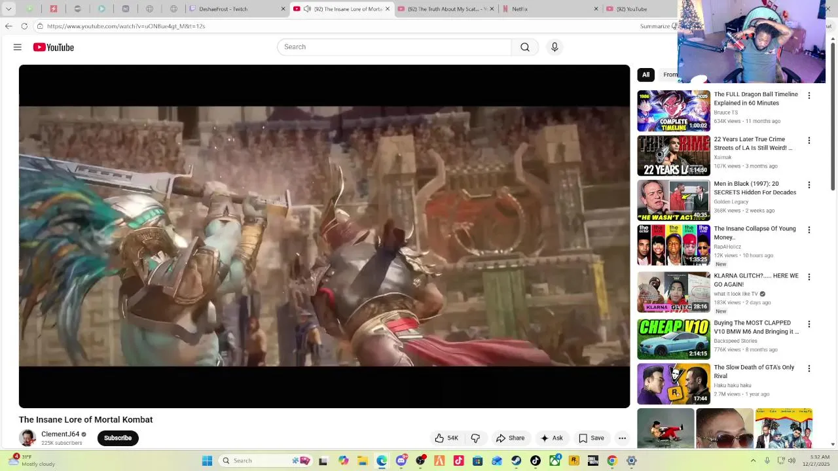This screenshot has height=471, width=838.
Task: Start voice search with the microphone icon
Action: tap(555, 47)
